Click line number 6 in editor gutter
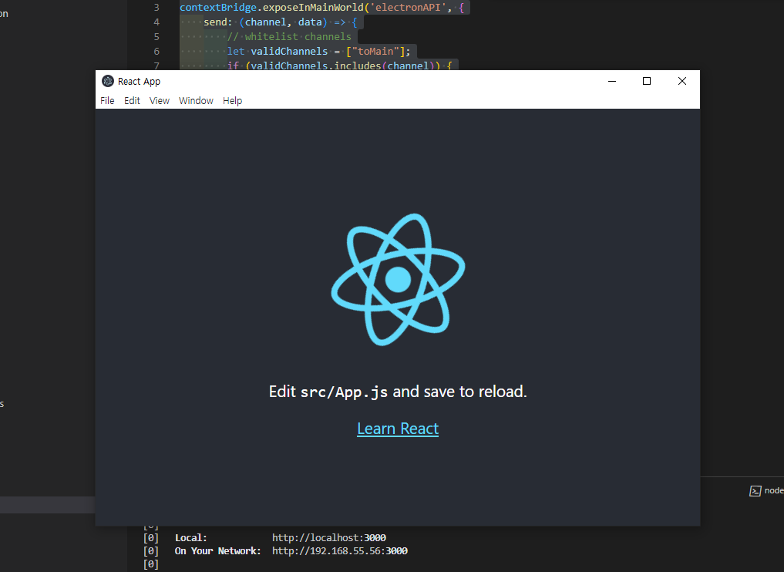The height and width of the screenshot is (572, 784). click(x=156, y=51)
